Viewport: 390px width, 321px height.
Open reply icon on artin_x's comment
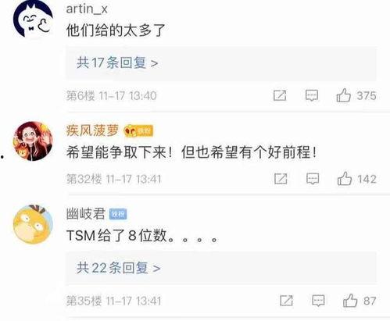312,95
